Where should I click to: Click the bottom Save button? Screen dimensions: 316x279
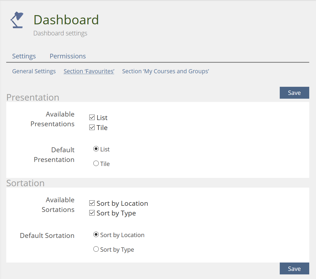[294, 268]
